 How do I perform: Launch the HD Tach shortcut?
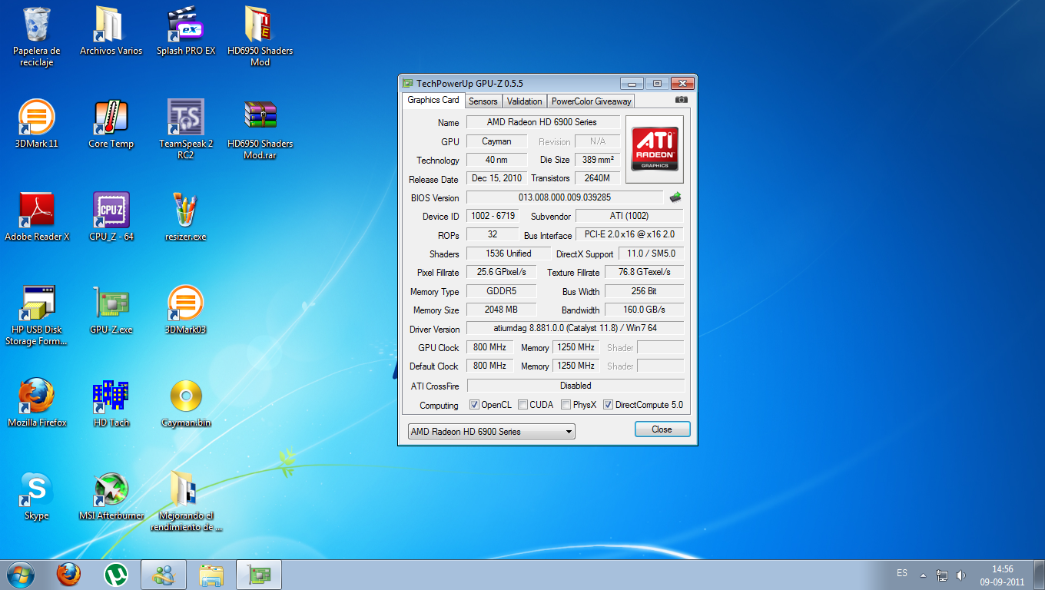point(111,403)
